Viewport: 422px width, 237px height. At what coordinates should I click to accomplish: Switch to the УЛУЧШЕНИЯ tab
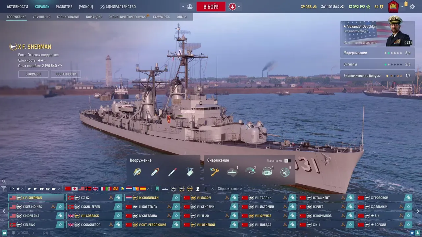pyautogui.click(x=42, y=17)
